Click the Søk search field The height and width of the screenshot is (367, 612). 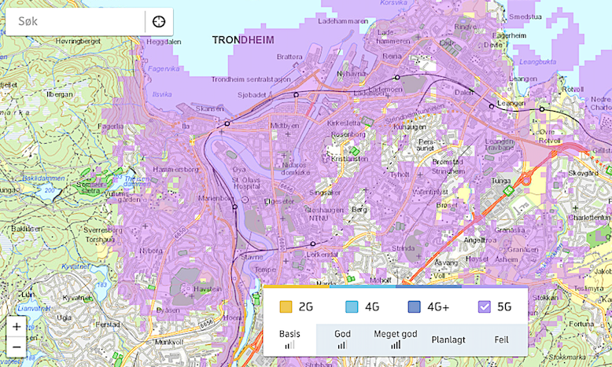point(77,21)
